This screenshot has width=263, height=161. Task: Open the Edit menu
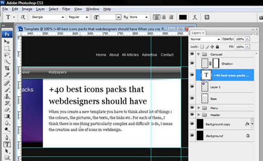pos(15,9)
